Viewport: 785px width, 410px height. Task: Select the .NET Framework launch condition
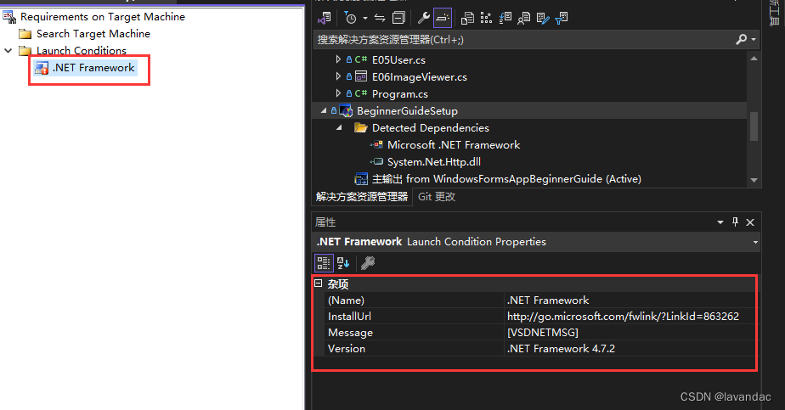pyautogui.click(x=93, y=68)
